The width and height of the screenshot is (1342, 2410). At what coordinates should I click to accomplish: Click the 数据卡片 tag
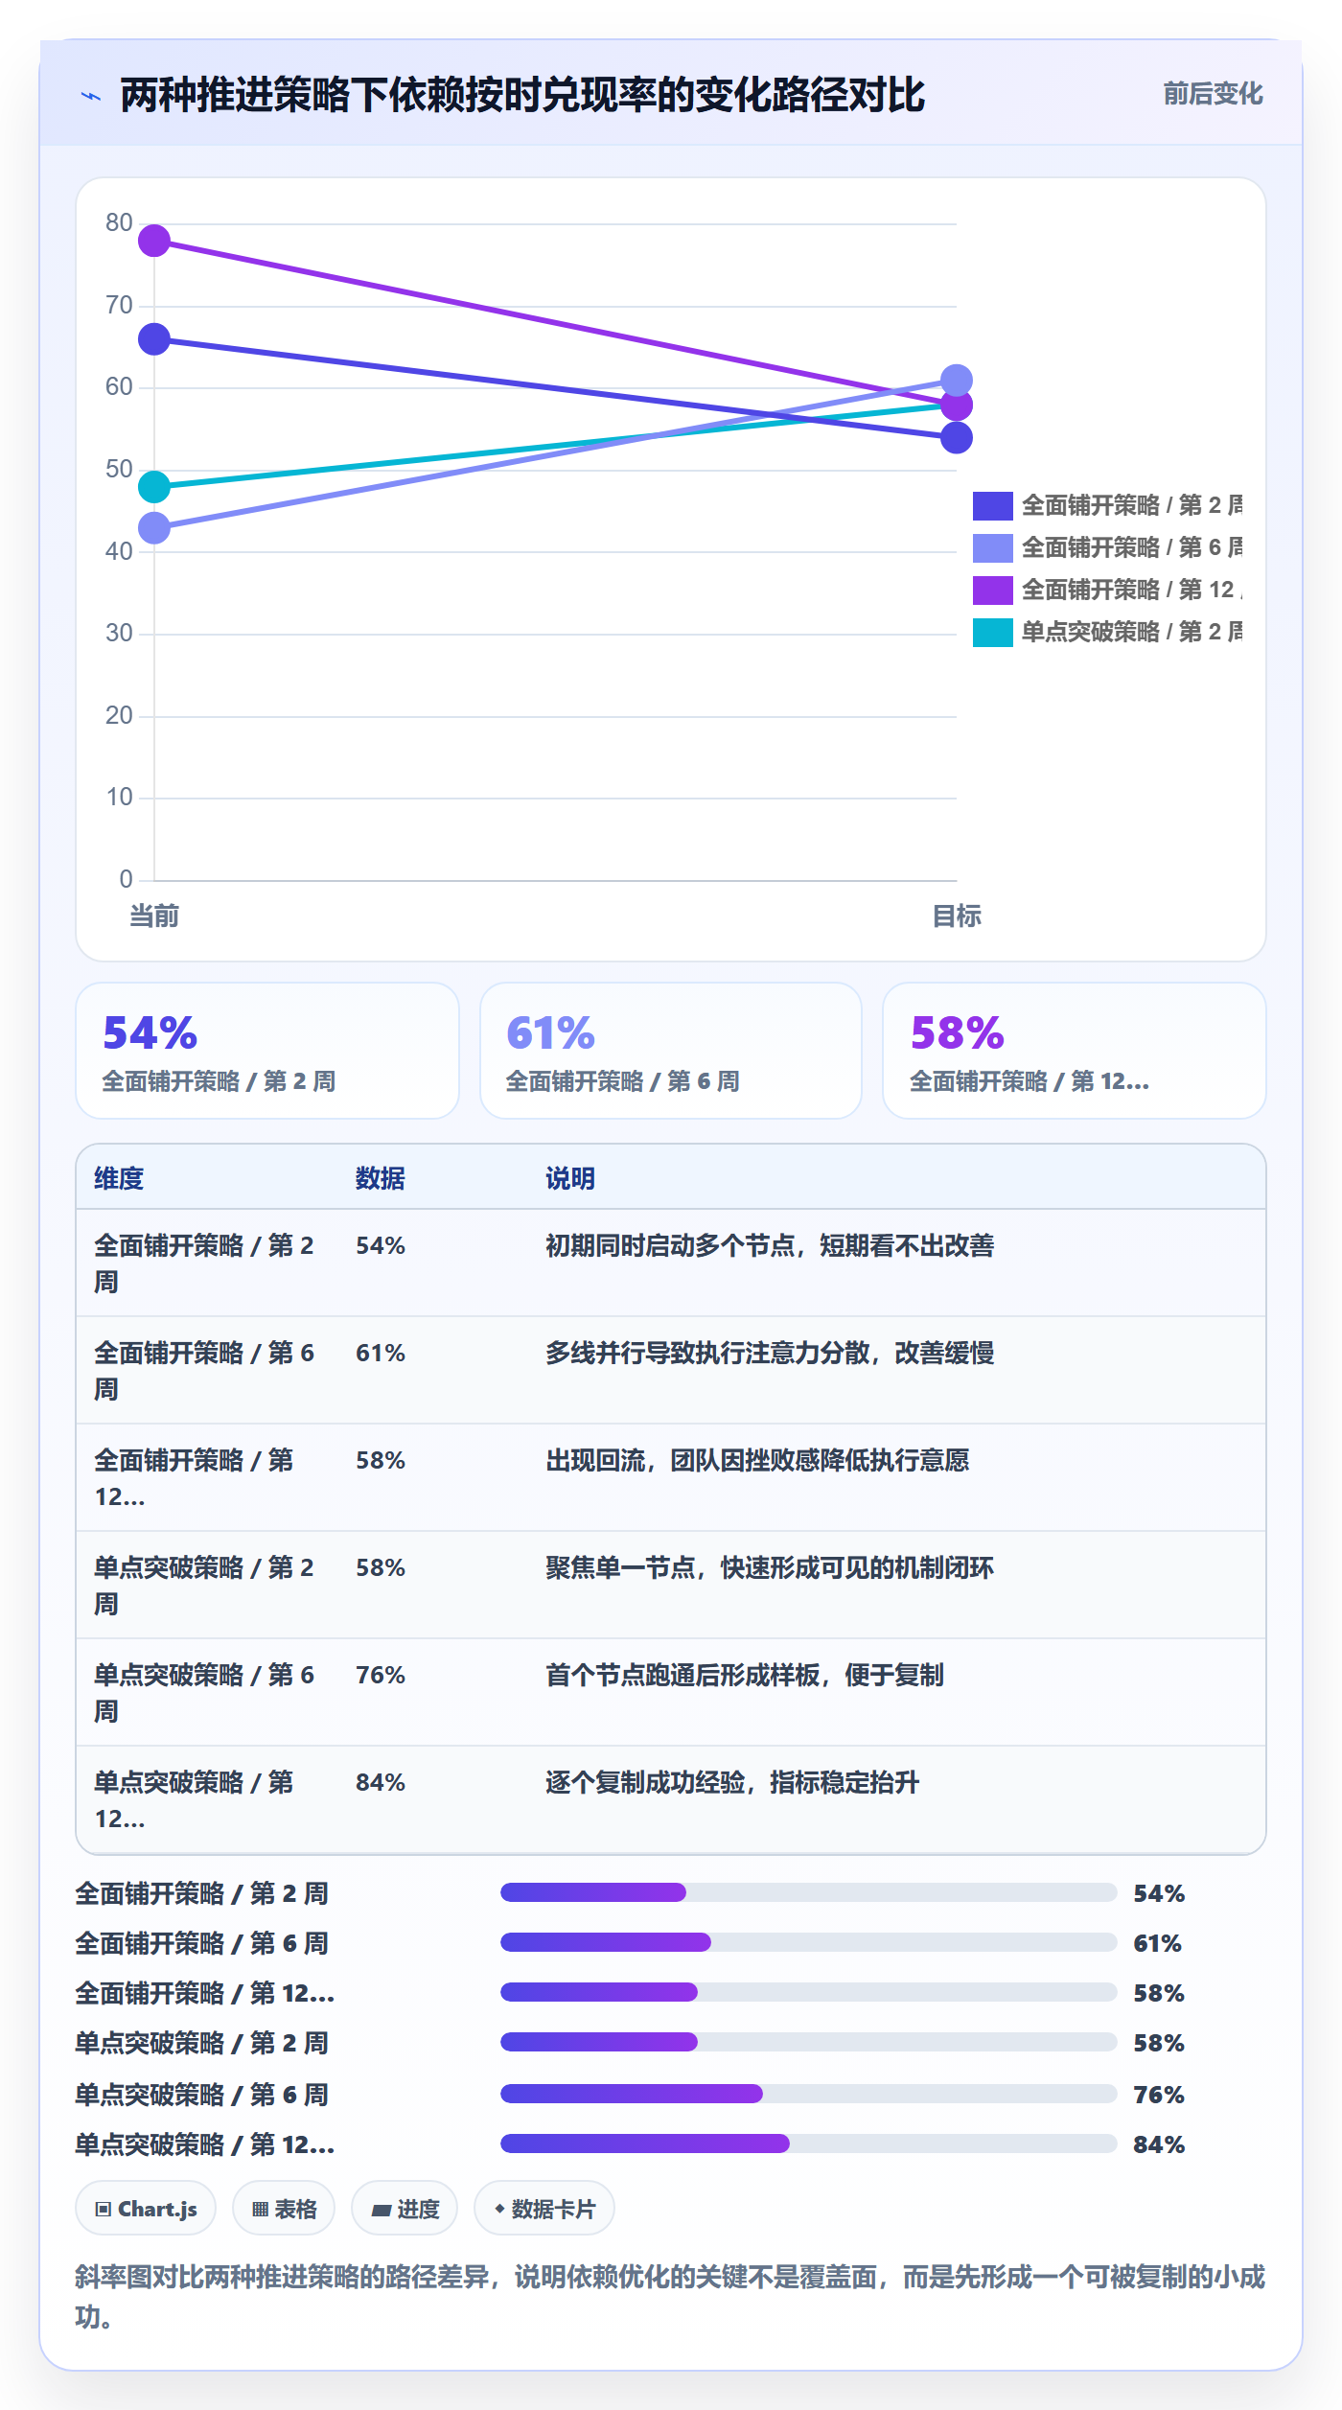544,2209
